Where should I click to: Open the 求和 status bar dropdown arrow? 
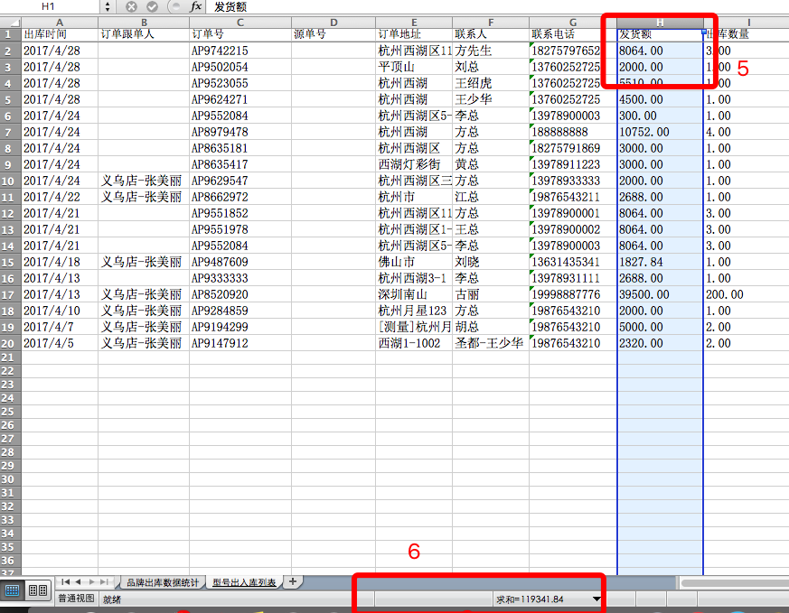tap(596, 599)
